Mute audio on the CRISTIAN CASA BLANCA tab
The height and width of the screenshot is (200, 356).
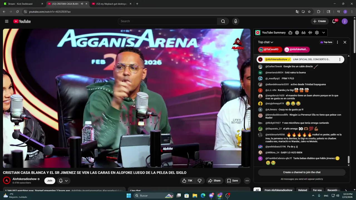pos(82,4)
